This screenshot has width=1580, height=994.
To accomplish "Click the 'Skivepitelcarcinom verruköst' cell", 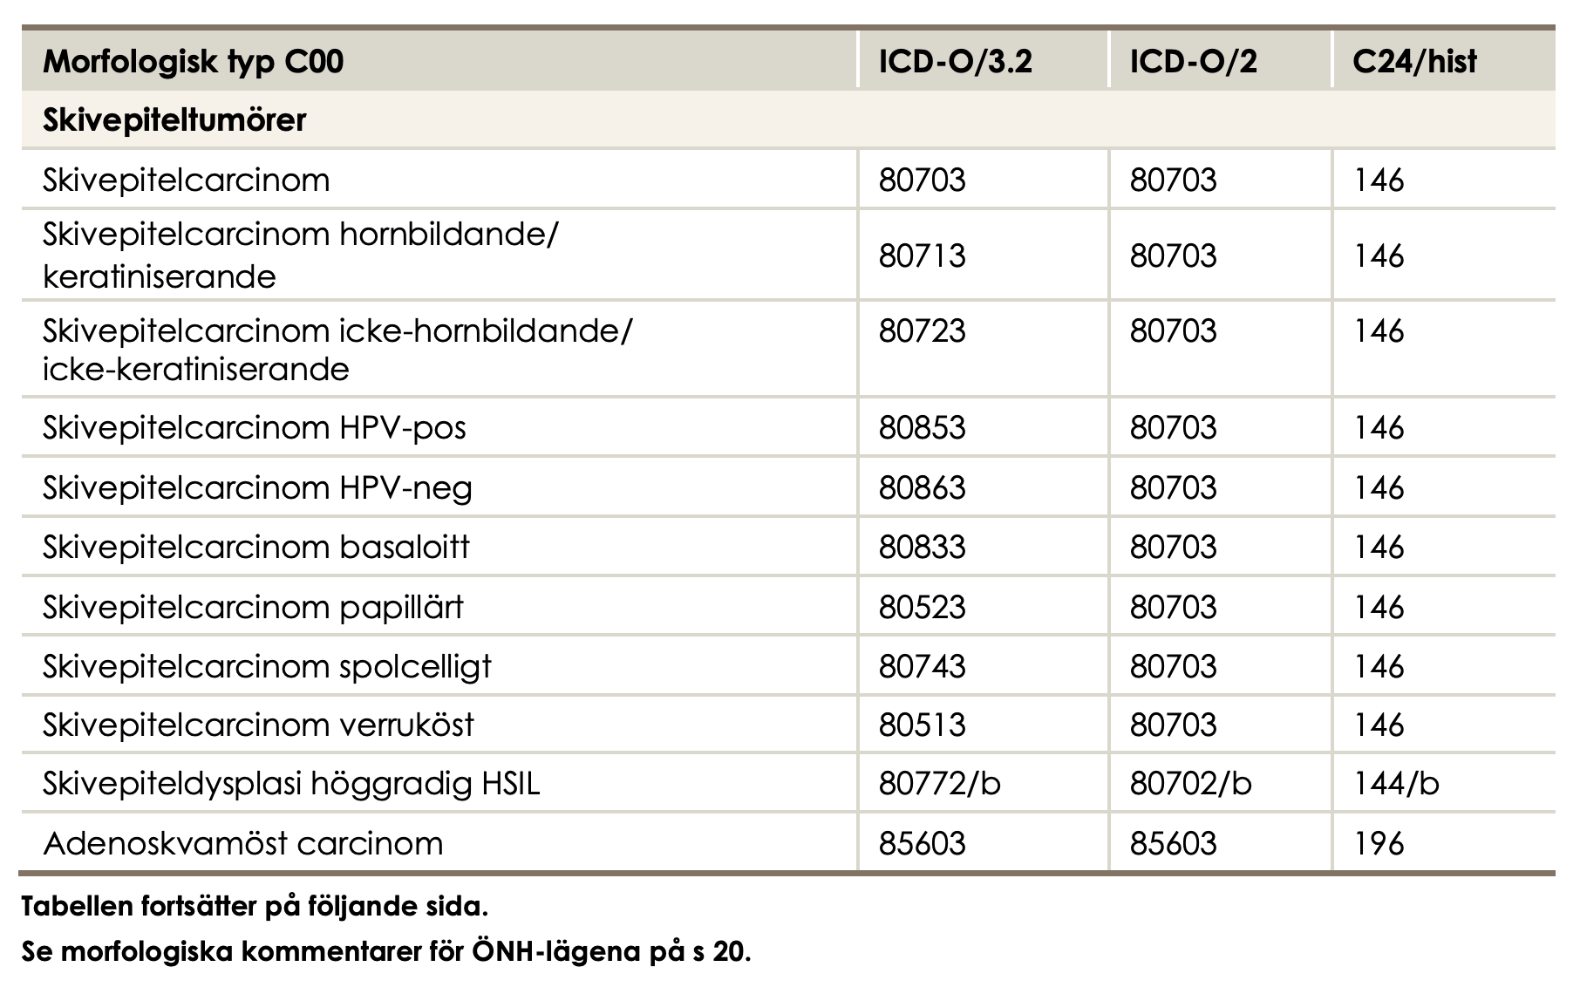I will 258,725.
